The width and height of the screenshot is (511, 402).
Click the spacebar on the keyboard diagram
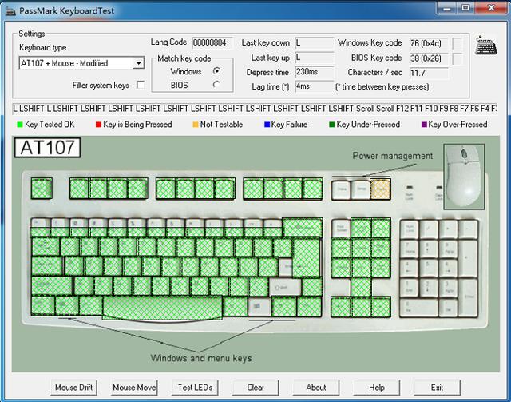(162, 306)
